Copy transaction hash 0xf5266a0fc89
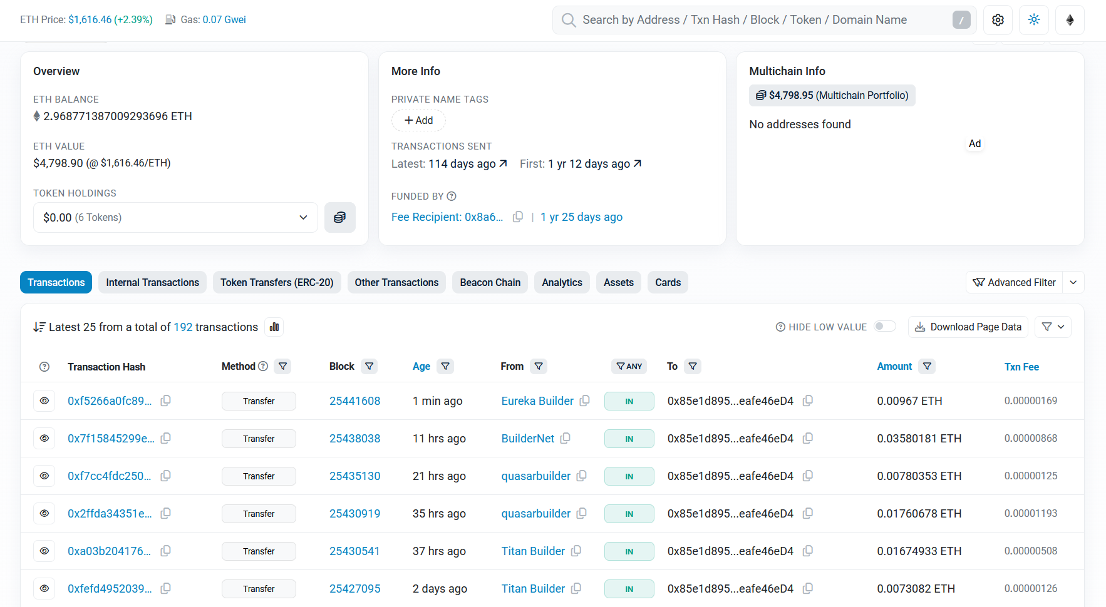Viewport: 1106px width, 607px height. point(166,400)
